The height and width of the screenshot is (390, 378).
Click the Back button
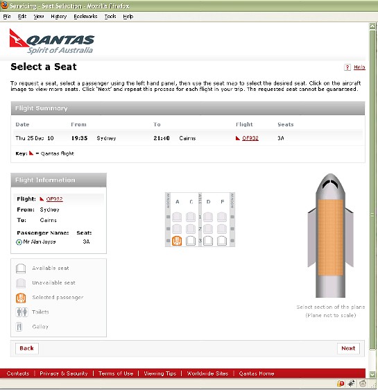pyautogui.click(x=27, y=348)
